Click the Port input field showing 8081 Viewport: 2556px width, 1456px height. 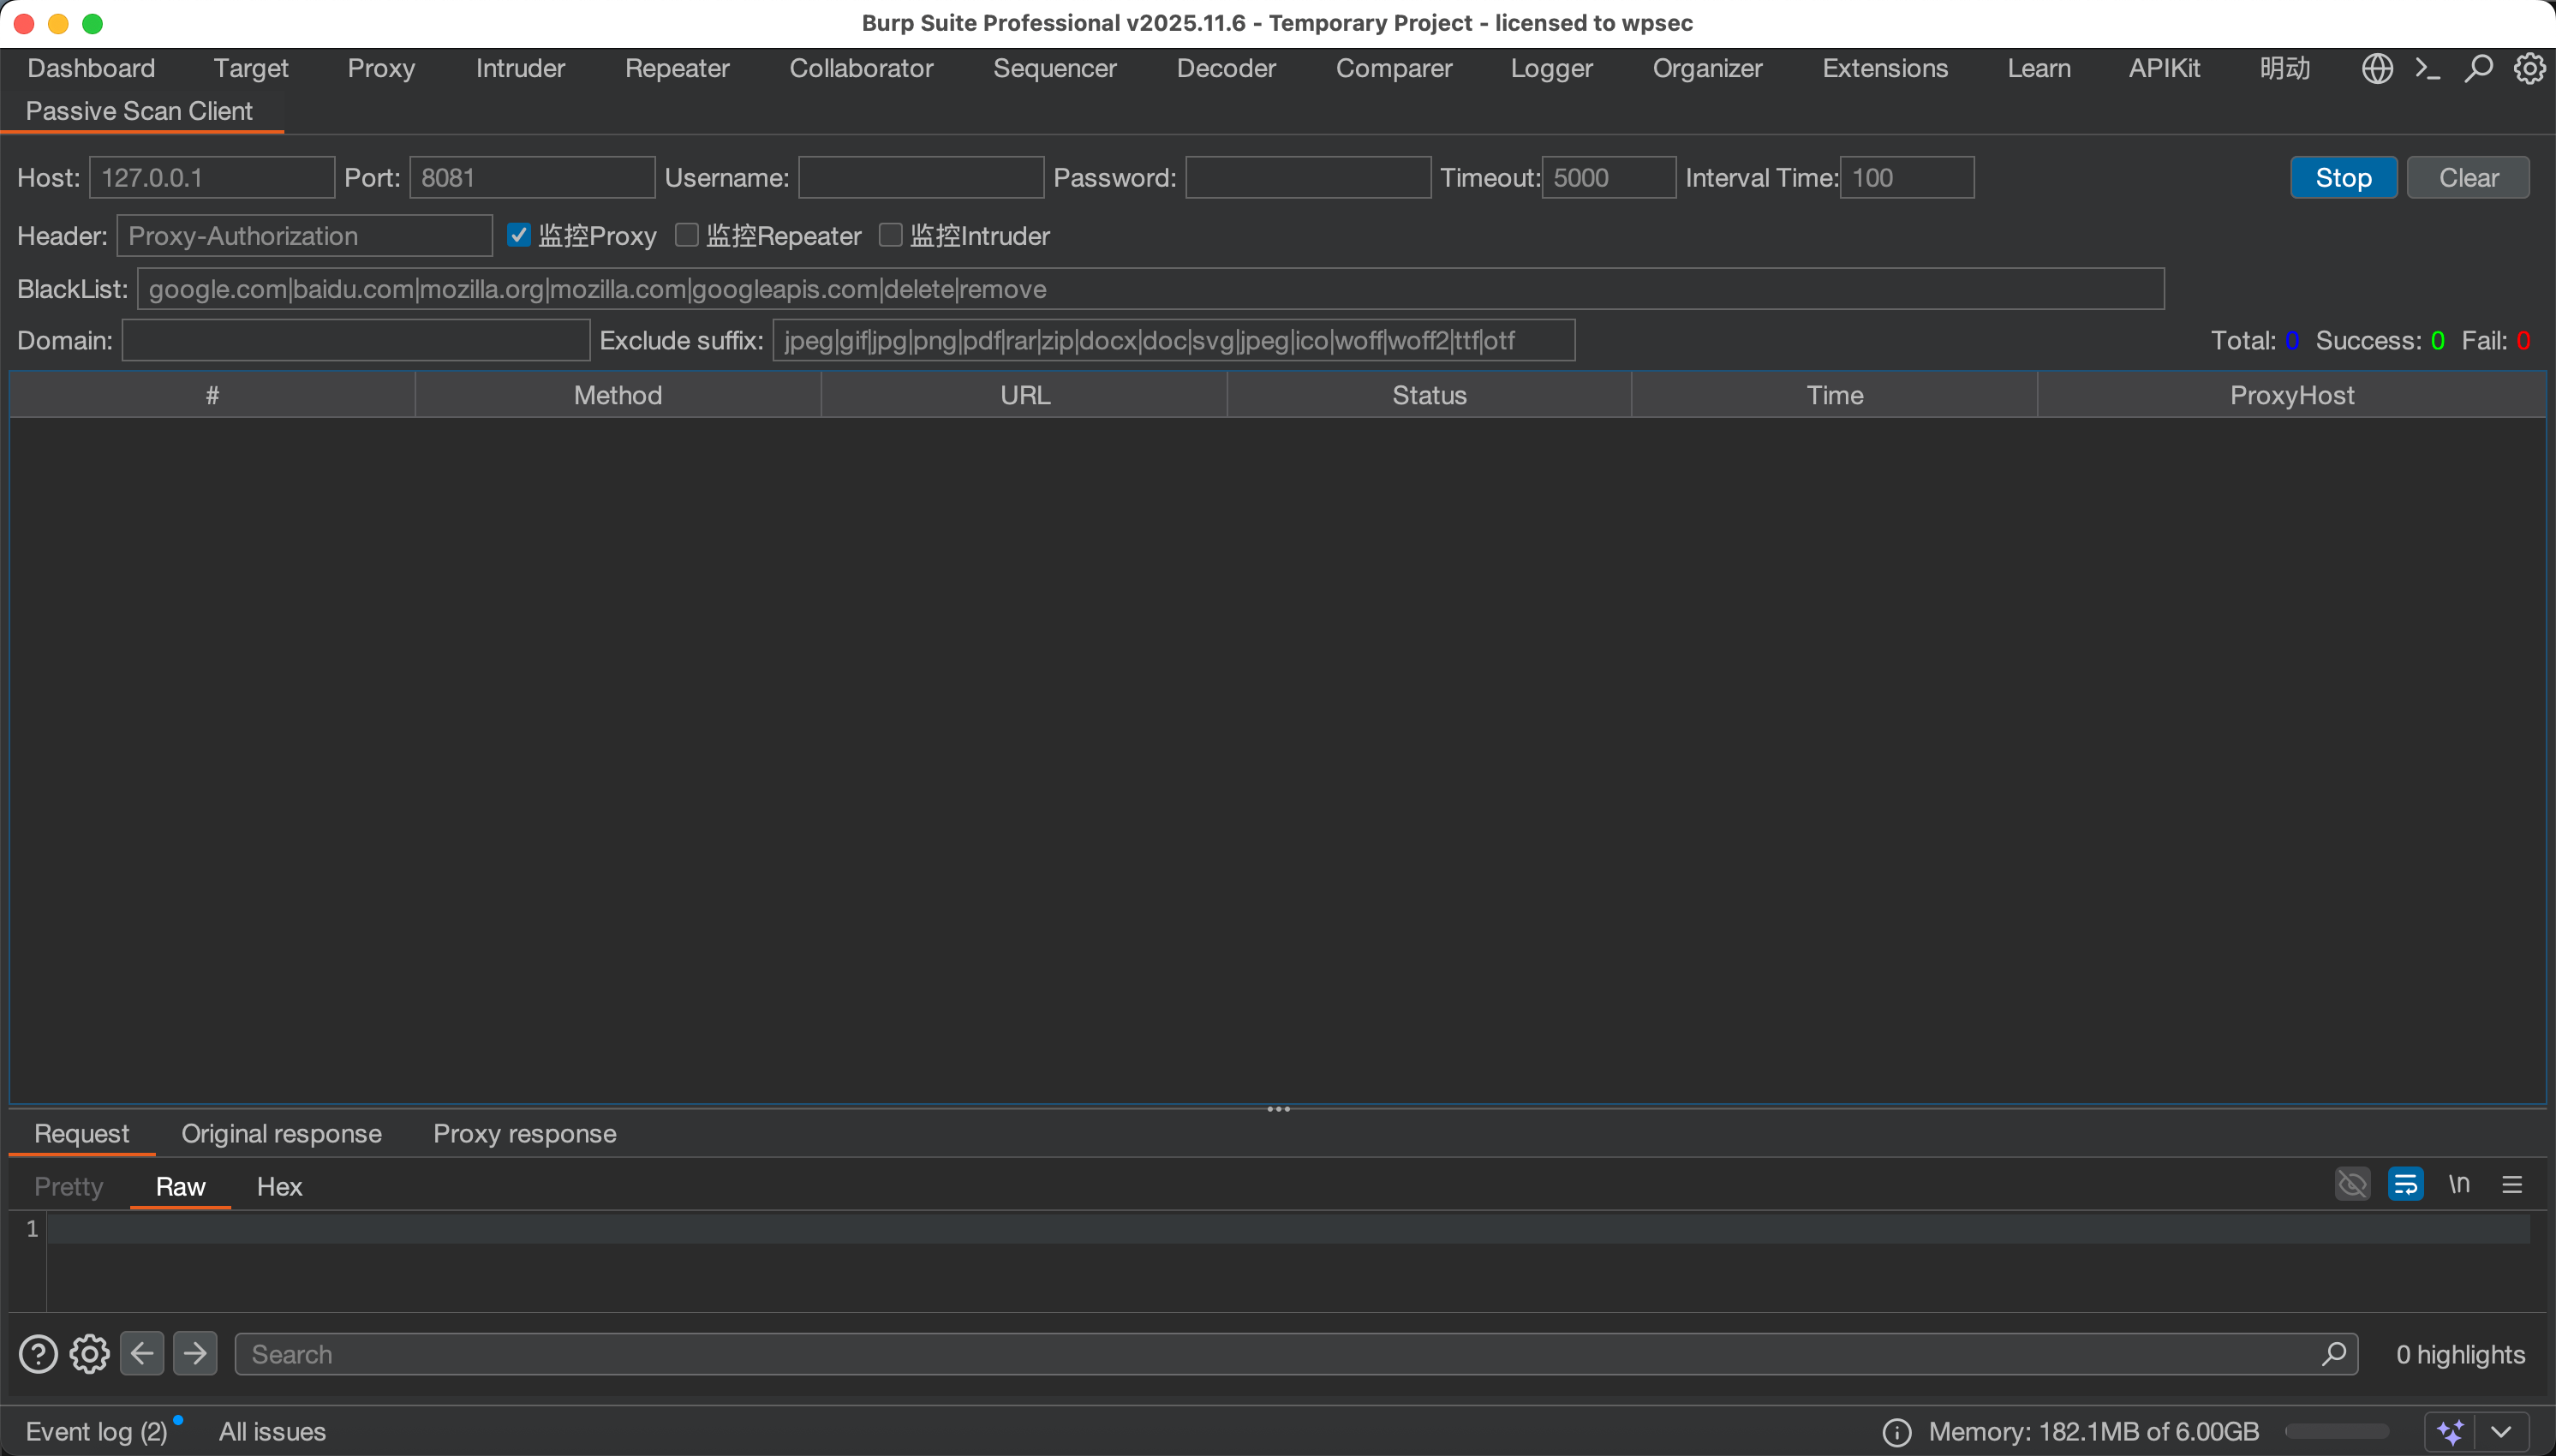tap(532, 177)
